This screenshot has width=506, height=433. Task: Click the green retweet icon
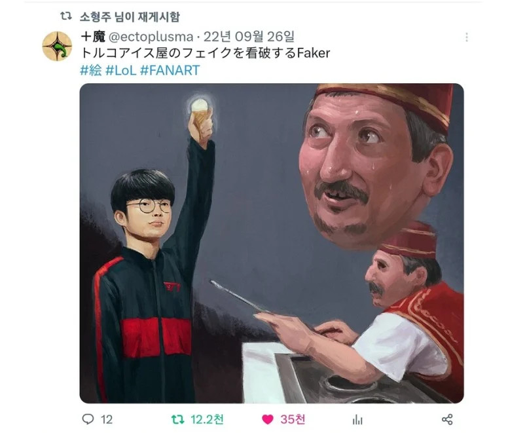click(x=177, y=419)
